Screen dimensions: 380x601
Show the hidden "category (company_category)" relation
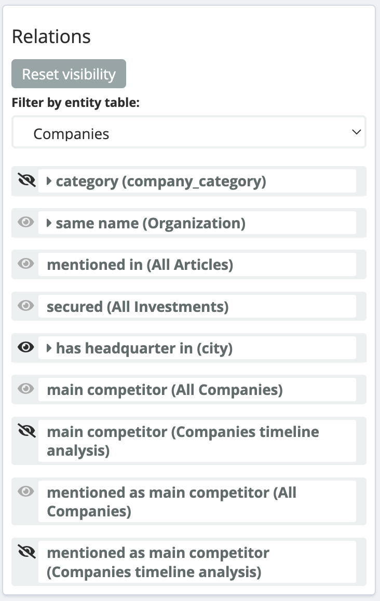[x=25, y=181]
